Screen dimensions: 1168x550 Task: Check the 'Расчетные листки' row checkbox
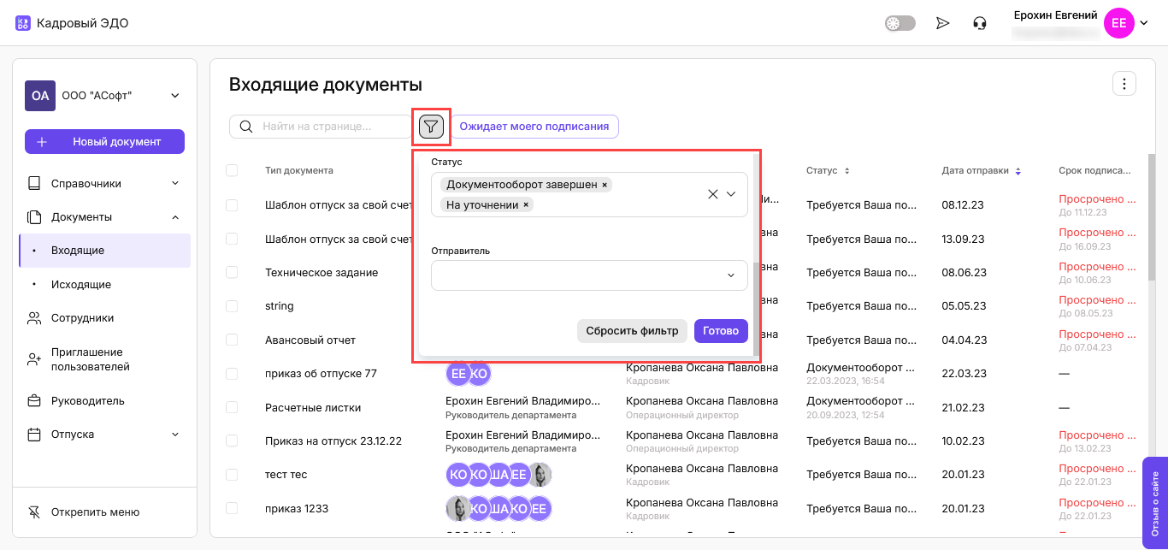[232, 407]
